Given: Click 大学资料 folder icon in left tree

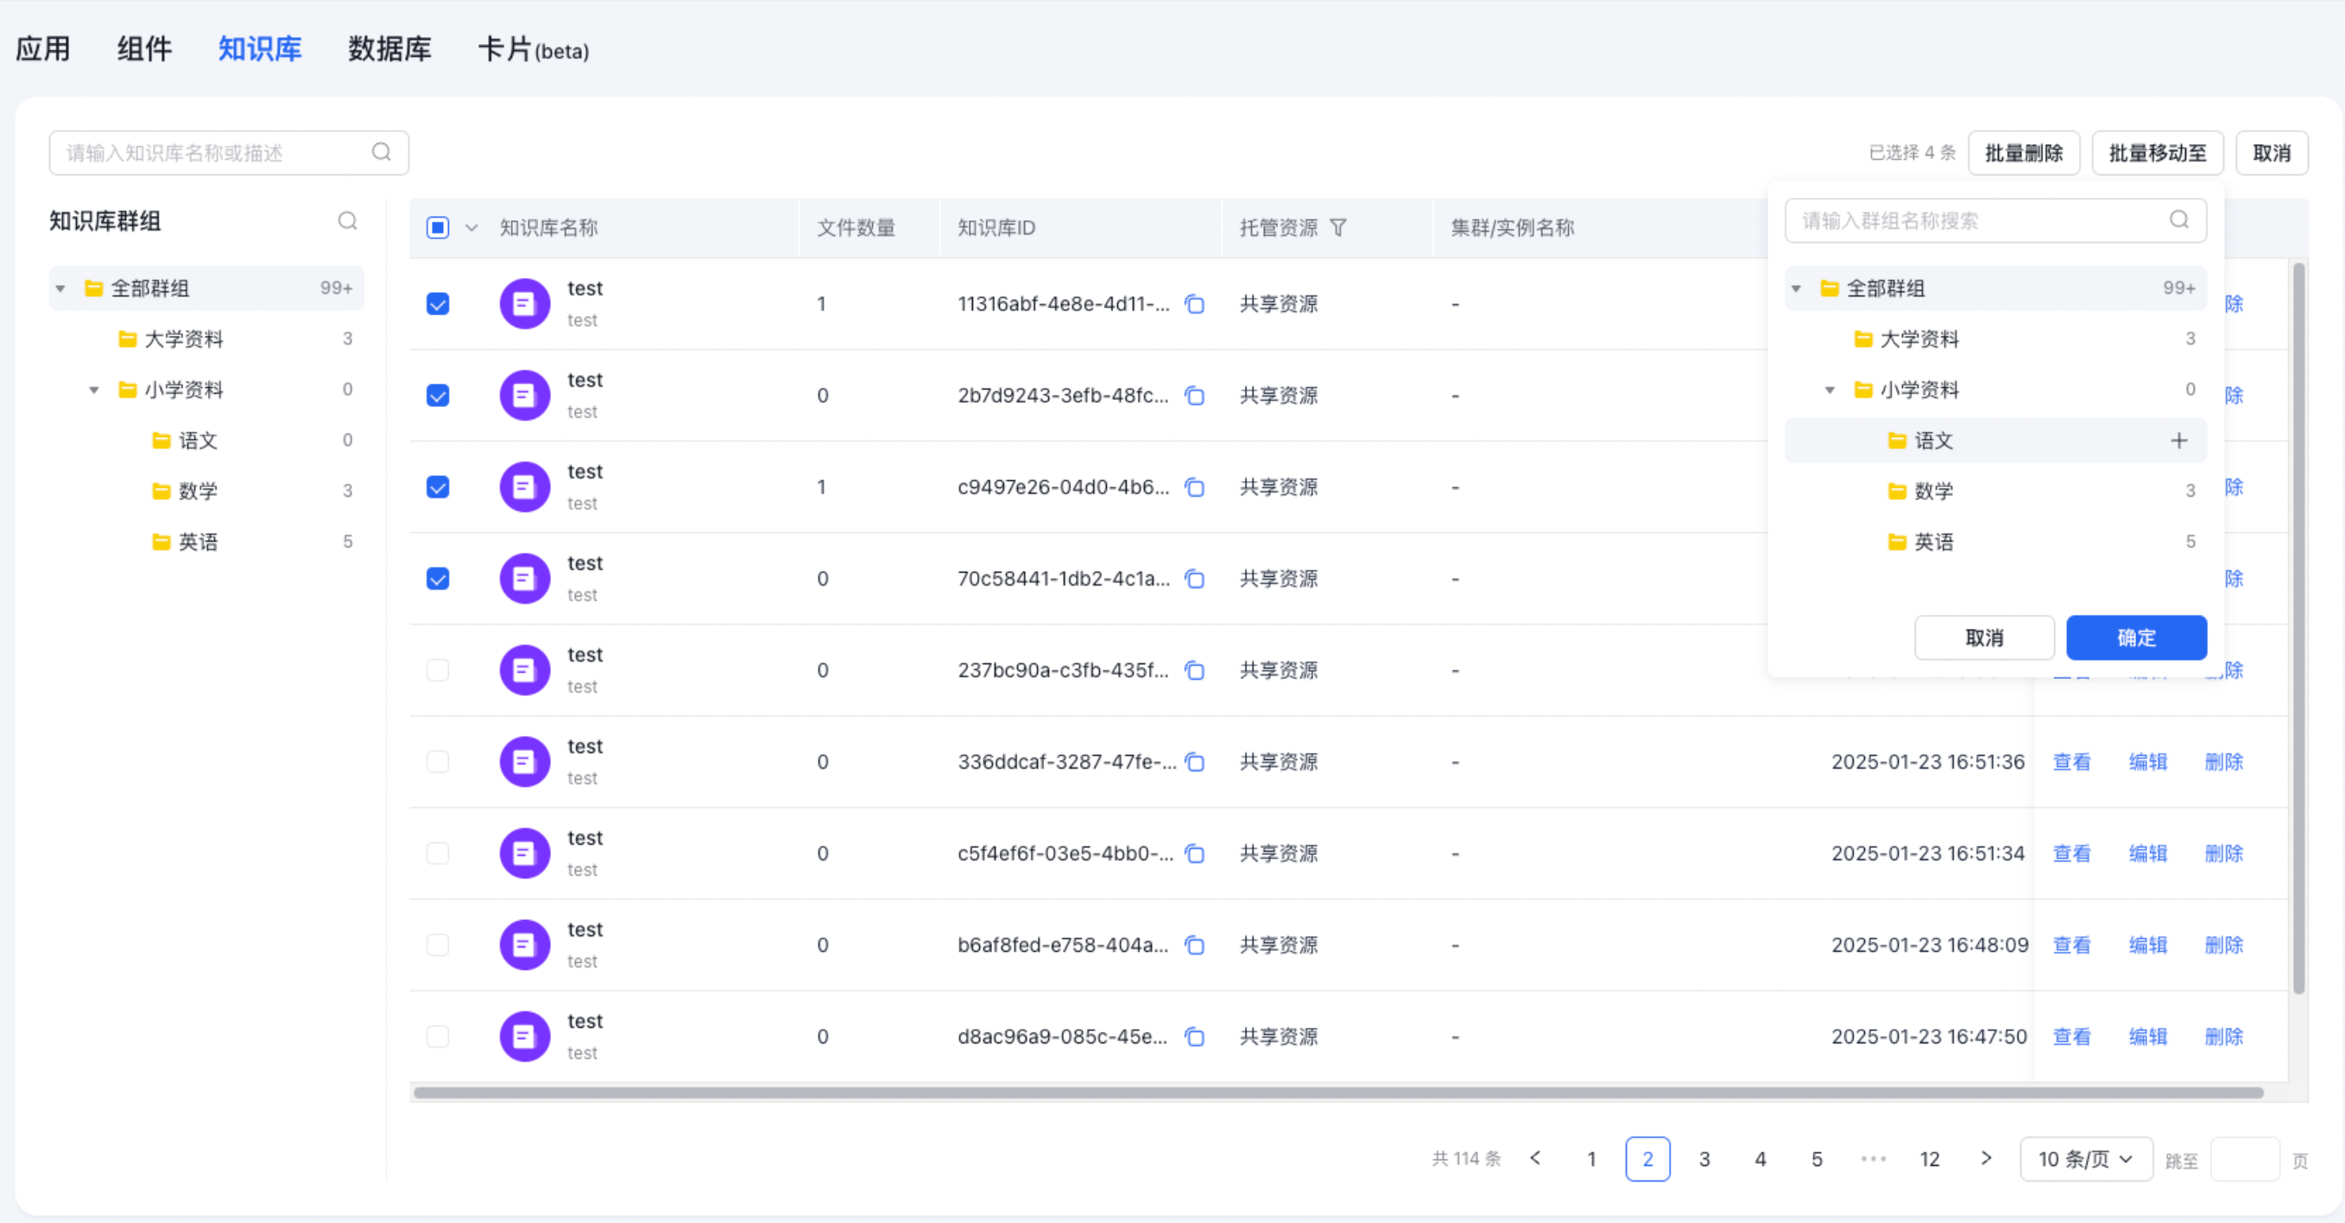Looking at the screenshot, I should tap(128, 339).
